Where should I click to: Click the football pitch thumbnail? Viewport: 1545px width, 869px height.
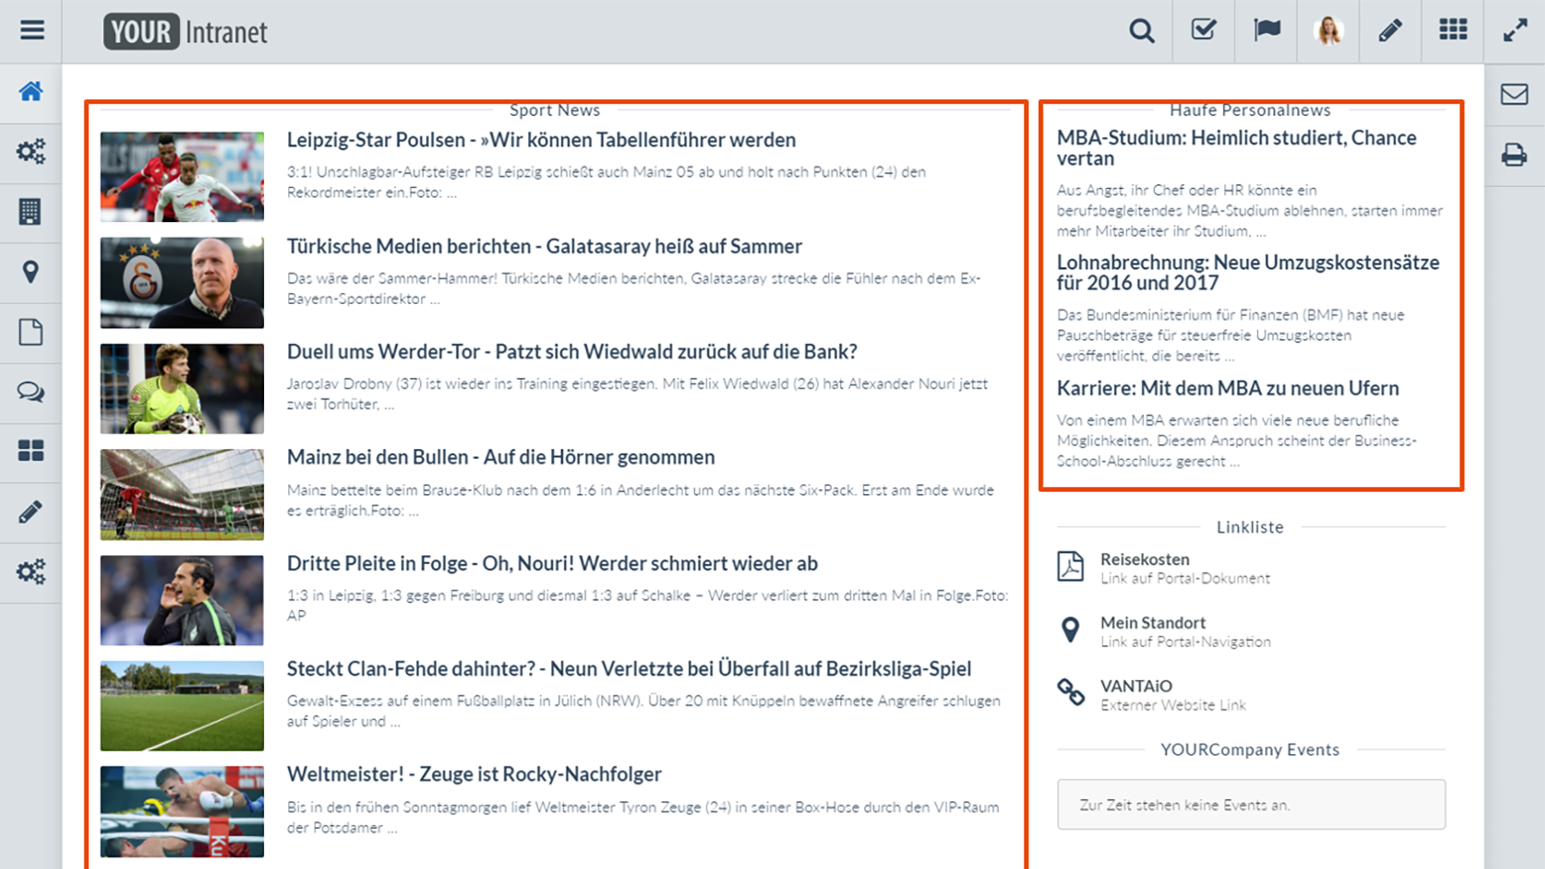pyautogui.click(x=182, y=706)
